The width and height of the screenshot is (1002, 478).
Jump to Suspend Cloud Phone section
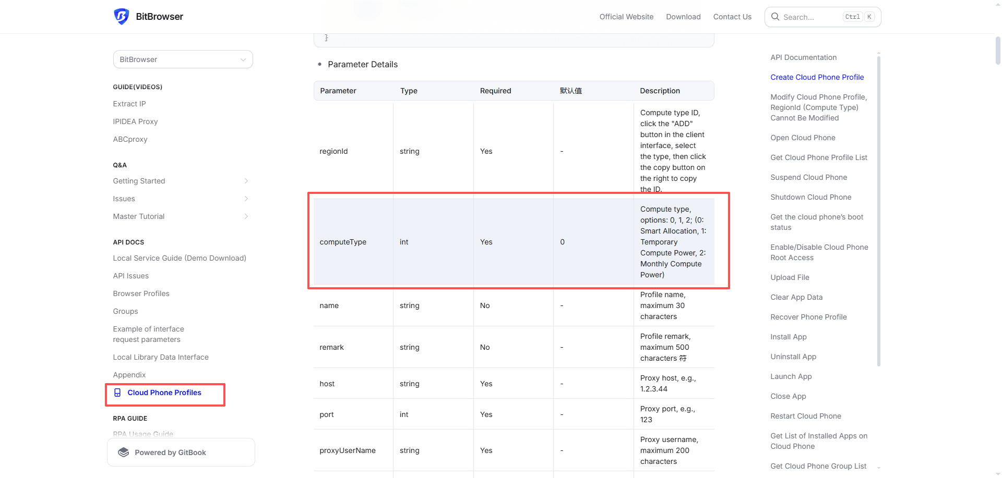click(808, 177)
